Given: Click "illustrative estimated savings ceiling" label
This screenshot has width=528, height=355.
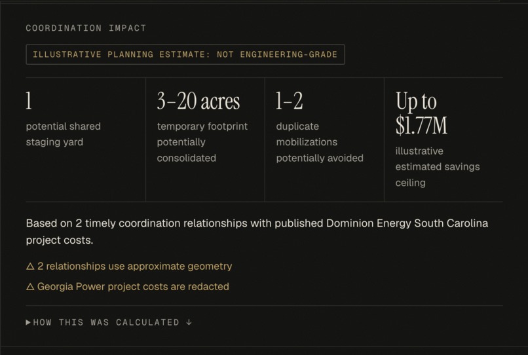Looking at the screenshot, I should coord(438,167).
